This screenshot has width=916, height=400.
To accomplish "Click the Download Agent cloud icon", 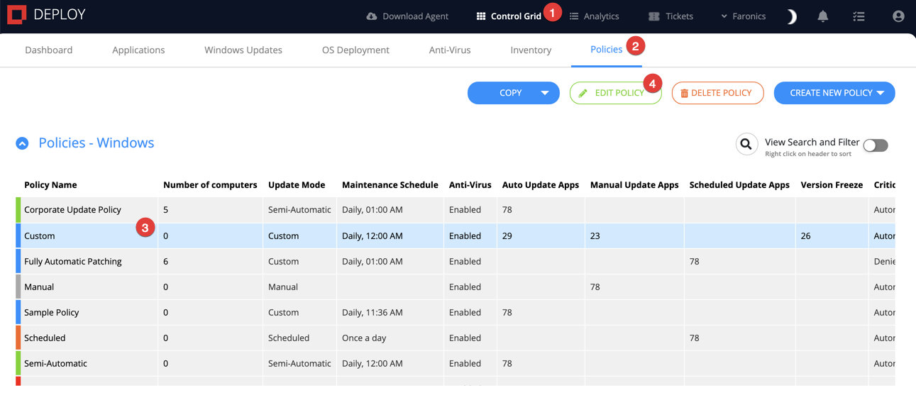I will 372,16.
